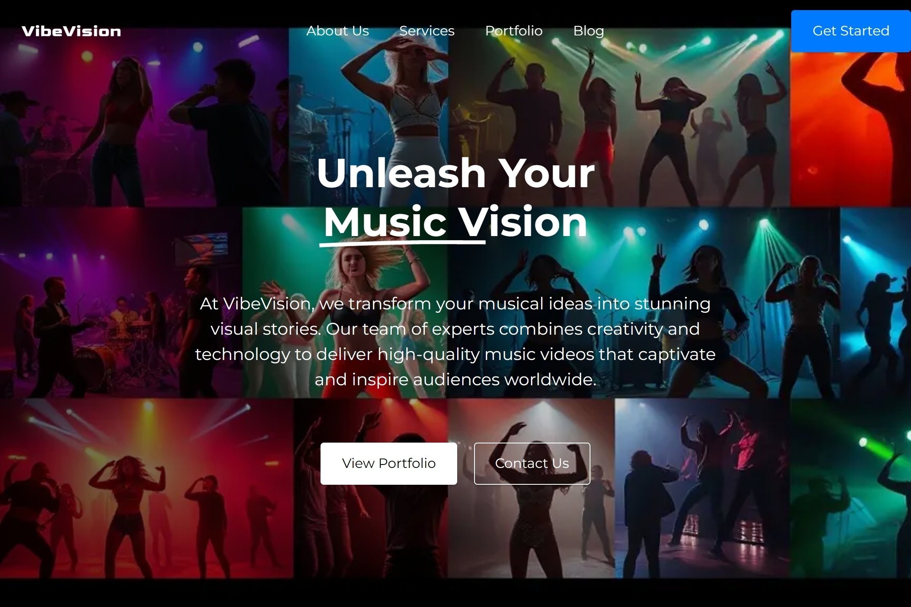
Task: Open the purple drummer stage photo
Action: coord(121,303)
